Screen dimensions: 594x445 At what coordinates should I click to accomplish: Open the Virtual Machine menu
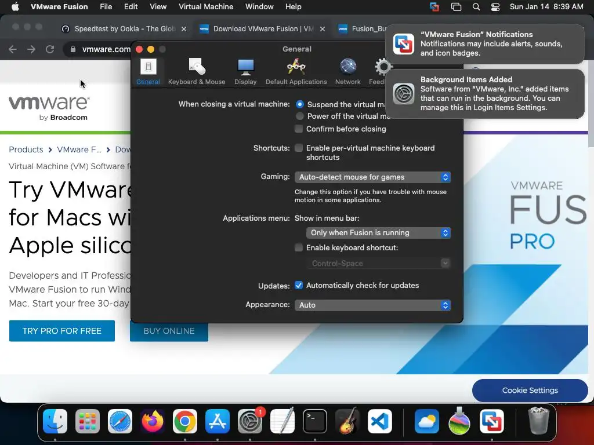click(x=206, y=7)
